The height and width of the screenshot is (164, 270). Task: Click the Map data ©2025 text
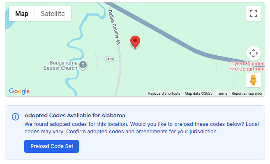(x=198, y=93)
